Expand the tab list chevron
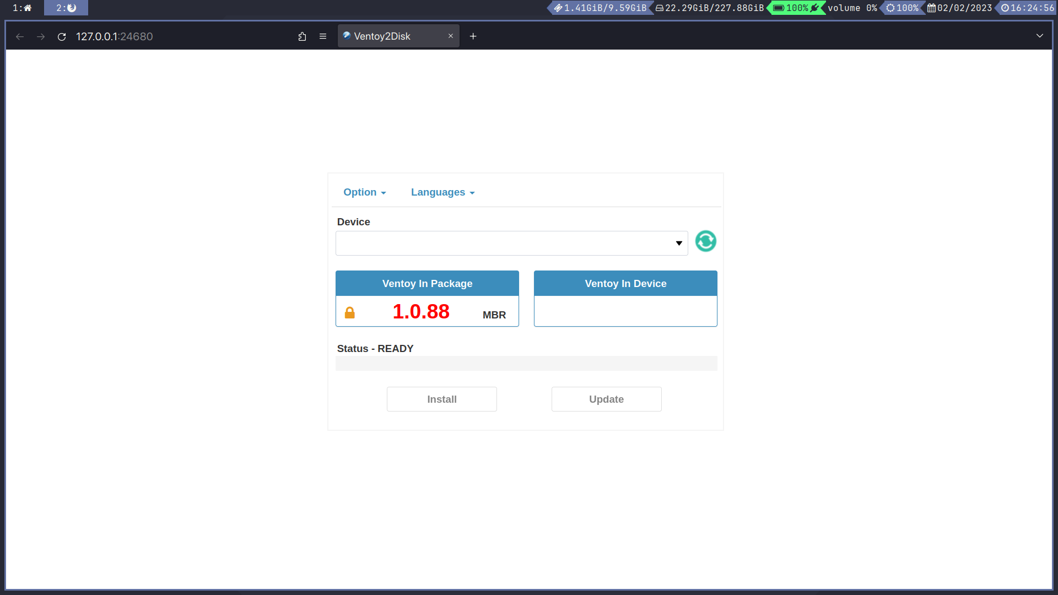Viewport: 1058px width, 595px height. (x=1039, y=36)
